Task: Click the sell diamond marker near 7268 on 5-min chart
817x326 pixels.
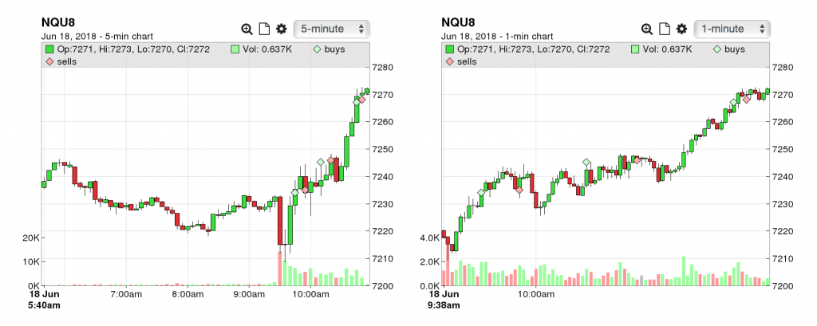Action: (x=362, y=99)
